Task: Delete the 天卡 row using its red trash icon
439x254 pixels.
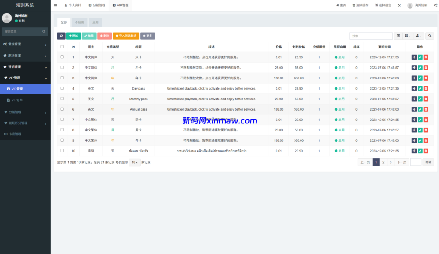Action: [427, 57]
